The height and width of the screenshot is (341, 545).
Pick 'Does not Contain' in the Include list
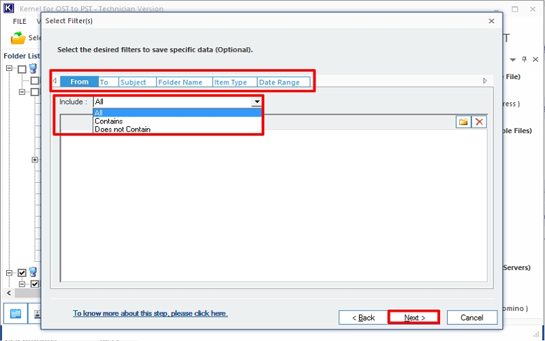click(x=123, y=130)
